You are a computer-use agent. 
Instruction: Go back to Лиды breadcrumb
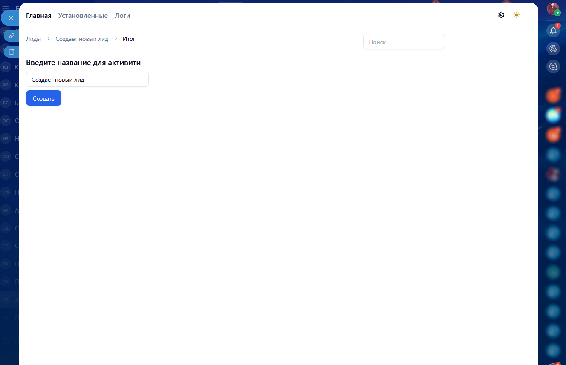34,39
